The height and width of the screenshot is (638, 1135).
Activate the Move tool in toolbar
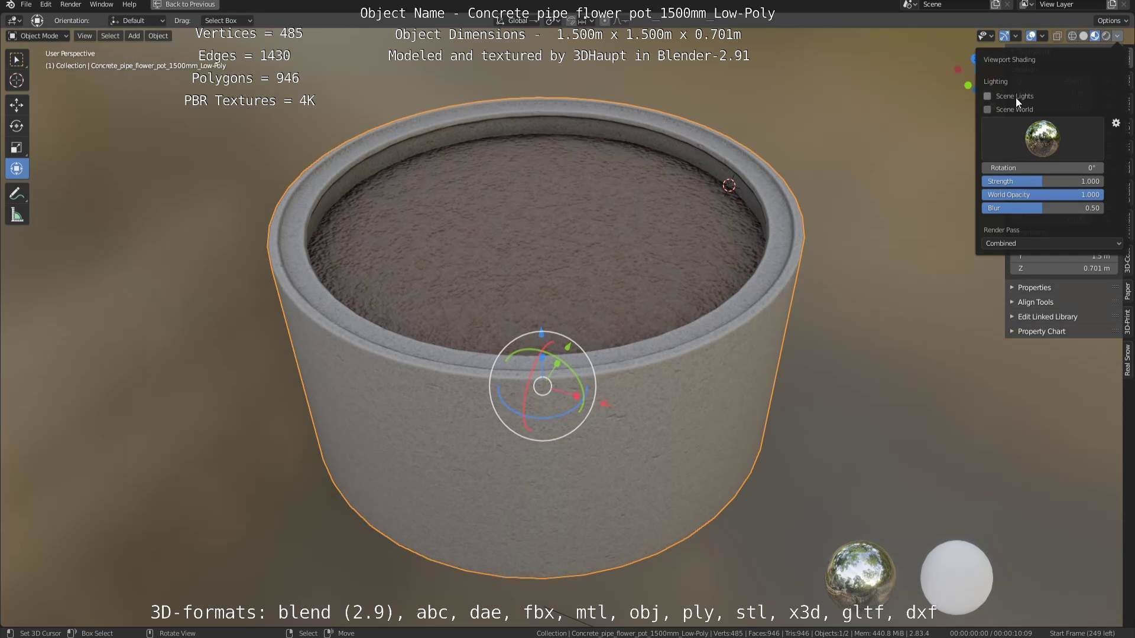17,105
